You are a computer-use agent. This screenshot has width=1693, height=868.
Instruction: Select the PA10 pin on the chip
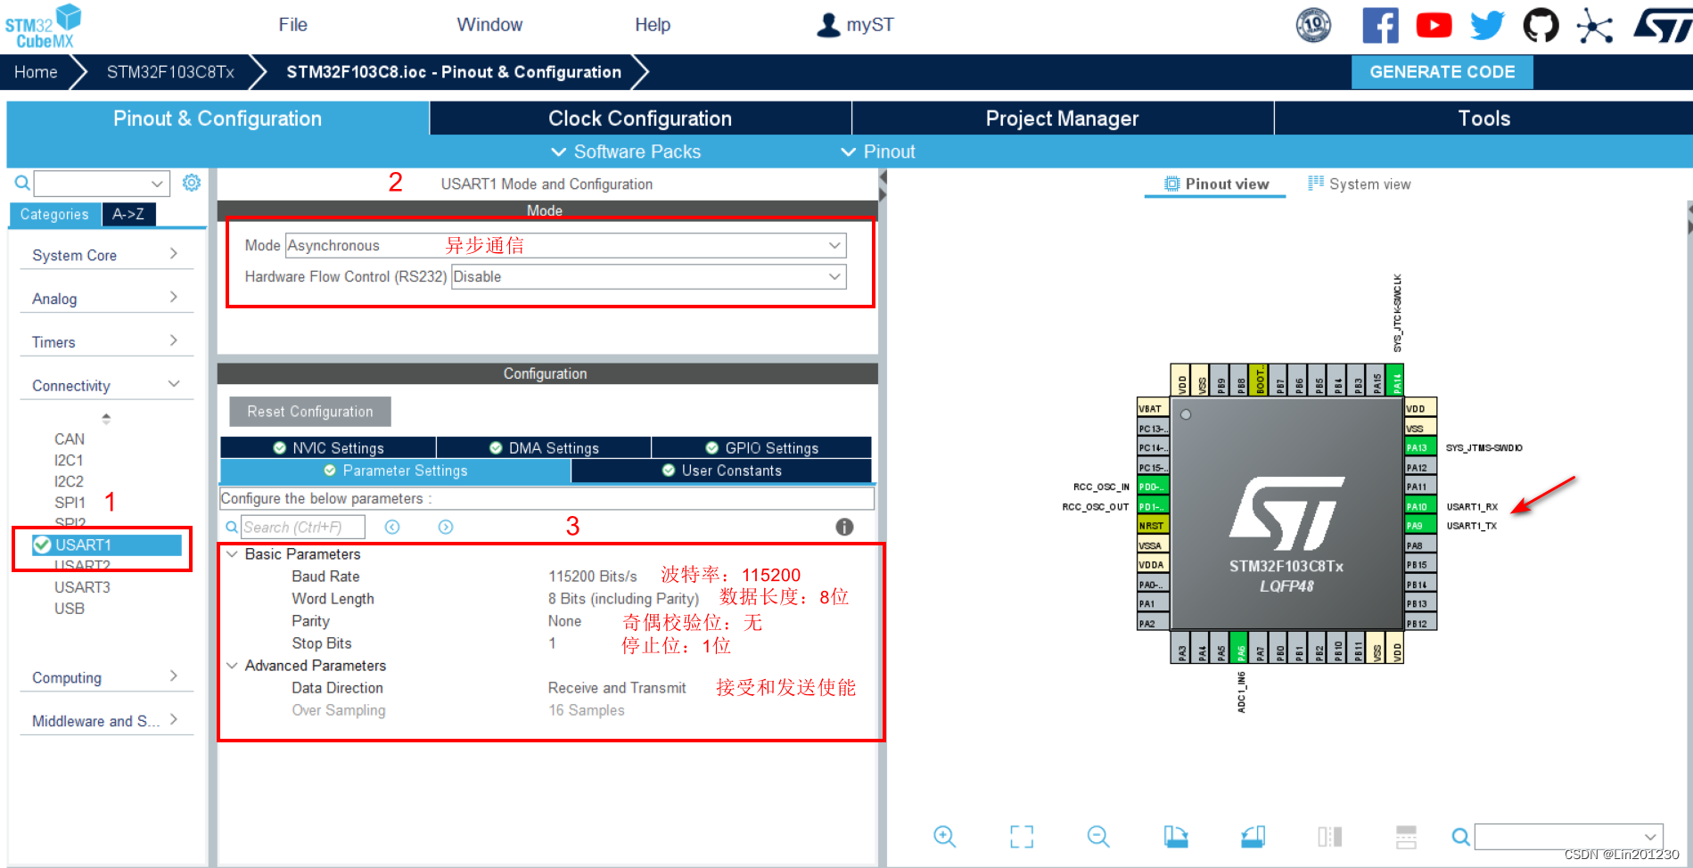pyautogui.click(x=1420, y=506)
